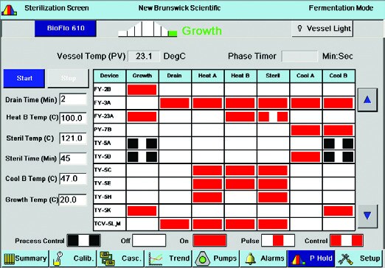Open the Calib. tab
385x268 pixels.
(x=73, y=258)
